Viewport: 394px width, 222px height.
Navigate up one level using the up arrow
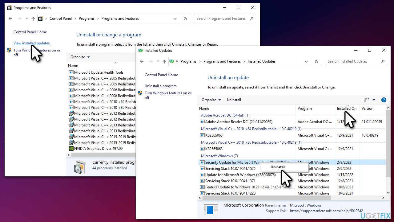coord(164,61)
